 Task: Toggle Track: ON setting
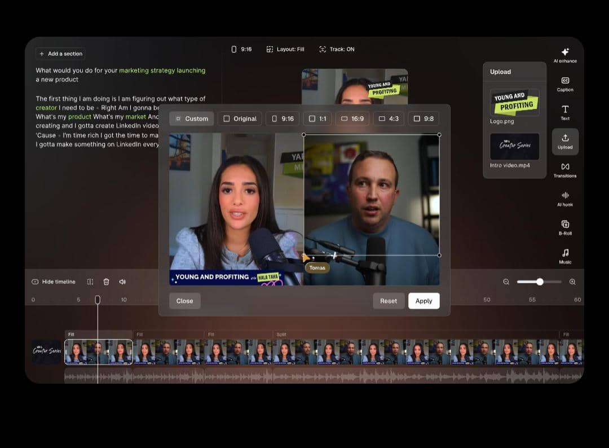(x=337, y=49)
